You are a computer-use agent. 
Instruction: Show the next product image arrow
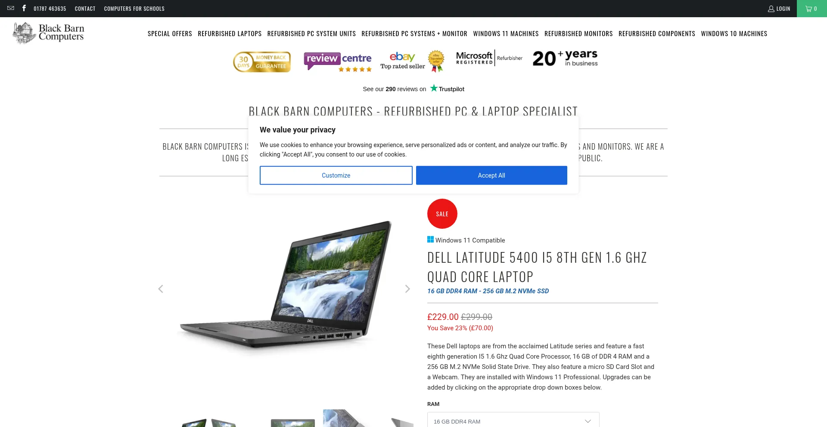click(x=407, y=289)
